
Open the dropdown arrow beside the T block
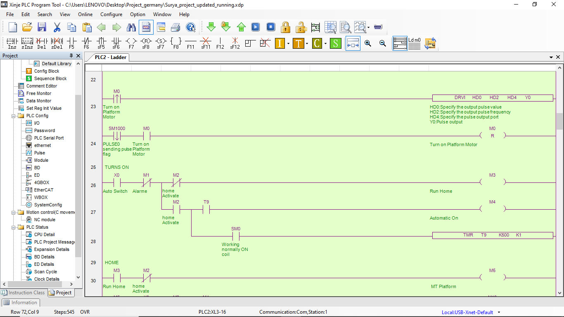(x=307, y=43)
